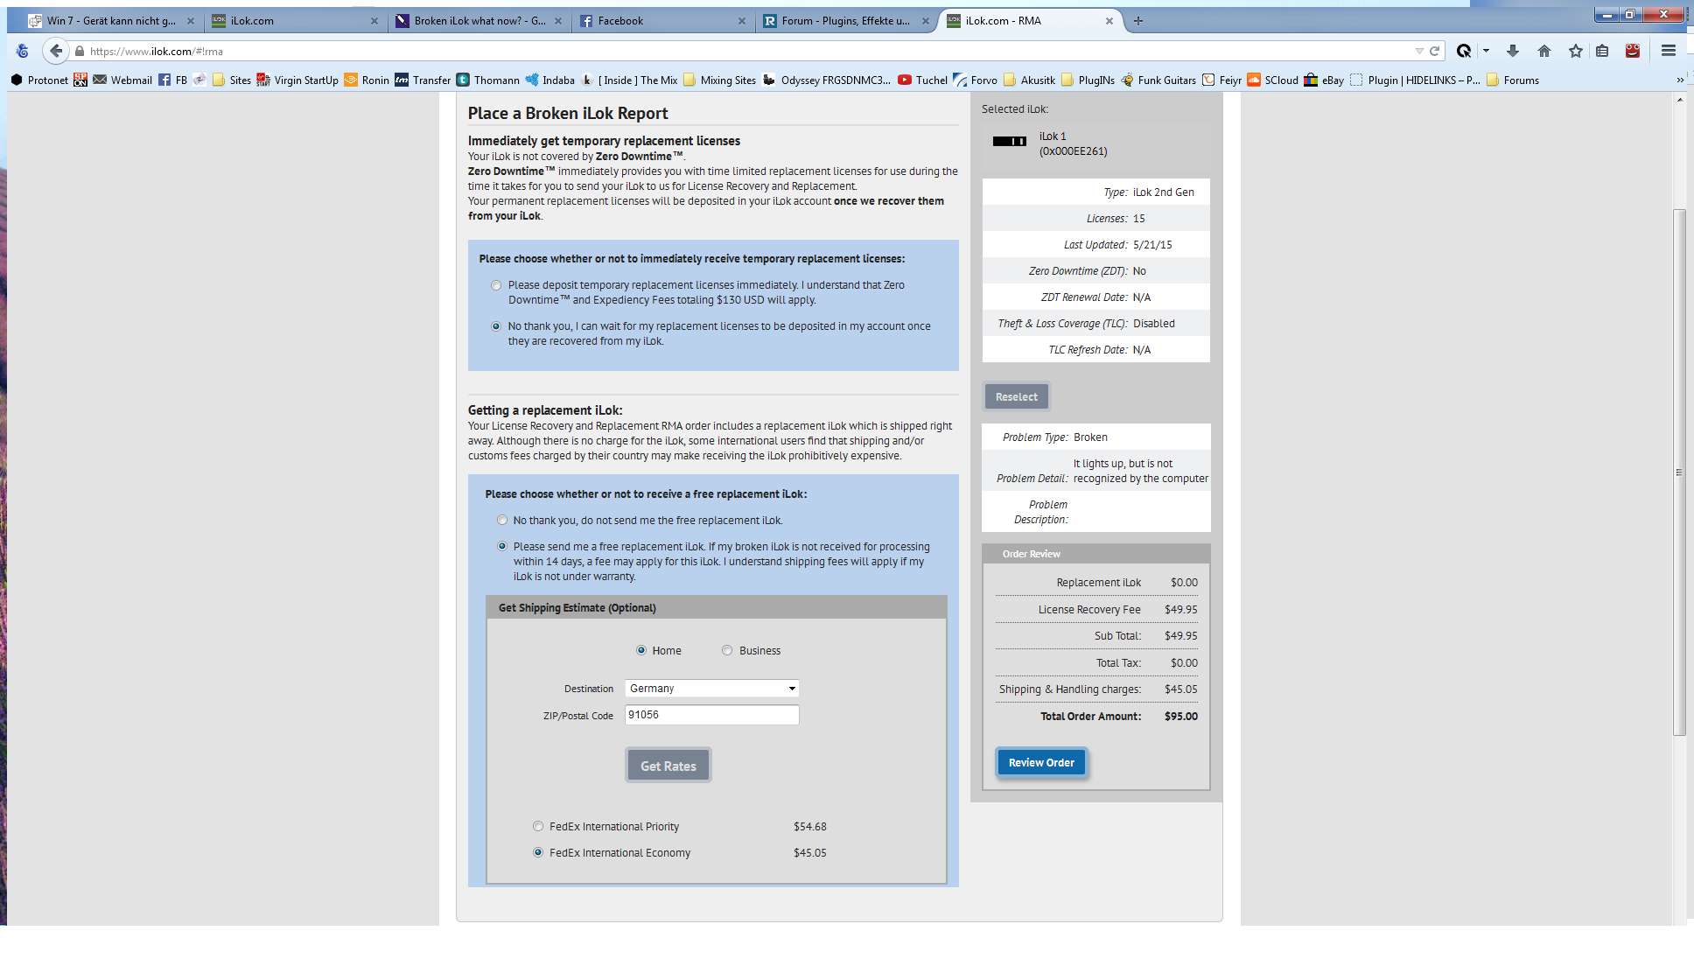Reload the page using the refresh icon

[x=1434, y=51]
